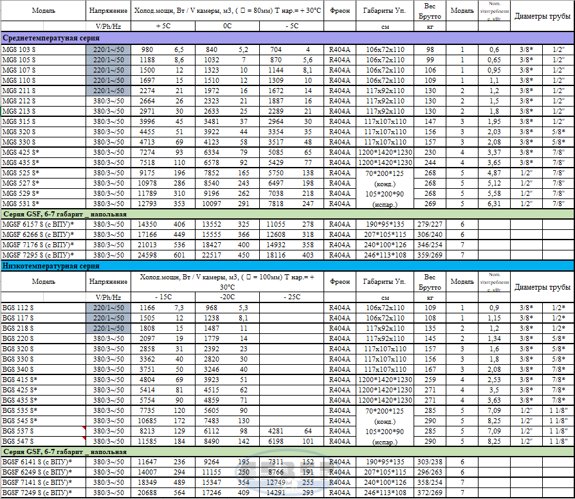Select the MGS 330 S model cell
Screen dimensions: 575x499
click(x=43, y=142)
